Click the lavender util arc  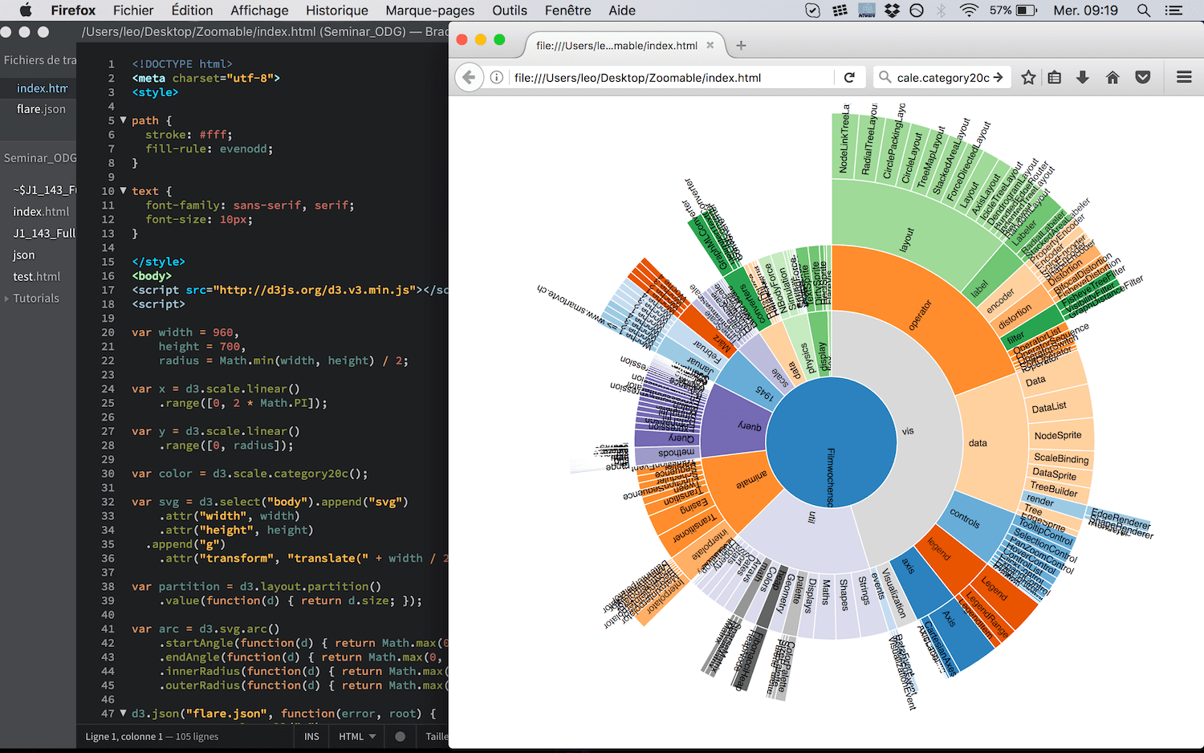tap(811, 519)
